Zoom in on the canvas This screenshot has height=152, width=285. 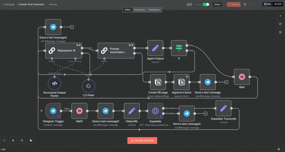13,140
